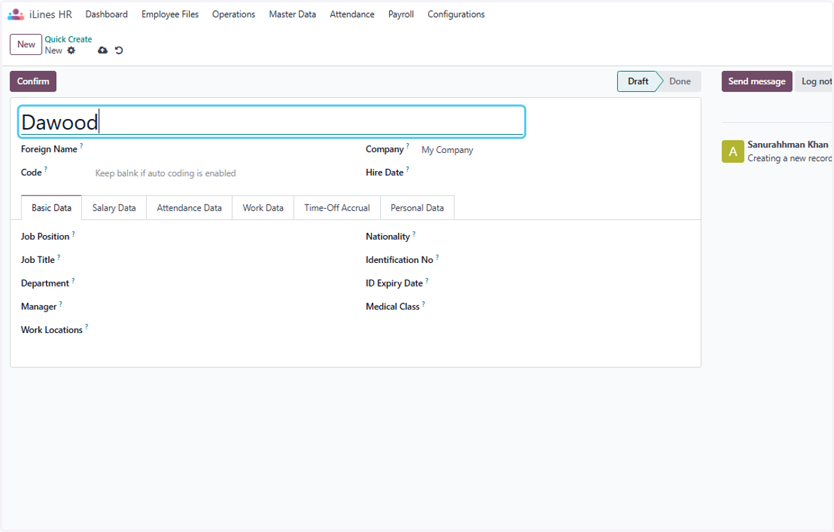Switch to the Attendance Data tab
Screen dimensions: 834x532
click(x=189, y=208)
